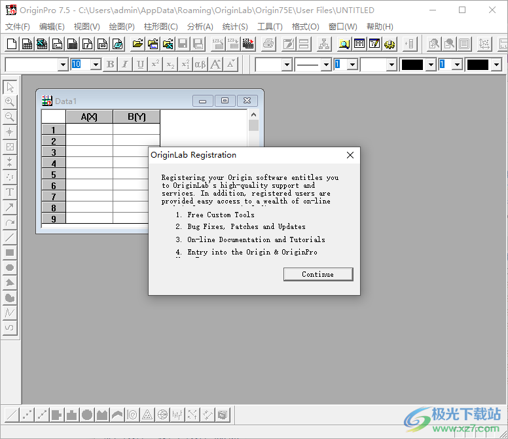Viewport: 508px width, 439px height.
Task: Click the Print toolbar icon
Action: click(x=268, y=44)
